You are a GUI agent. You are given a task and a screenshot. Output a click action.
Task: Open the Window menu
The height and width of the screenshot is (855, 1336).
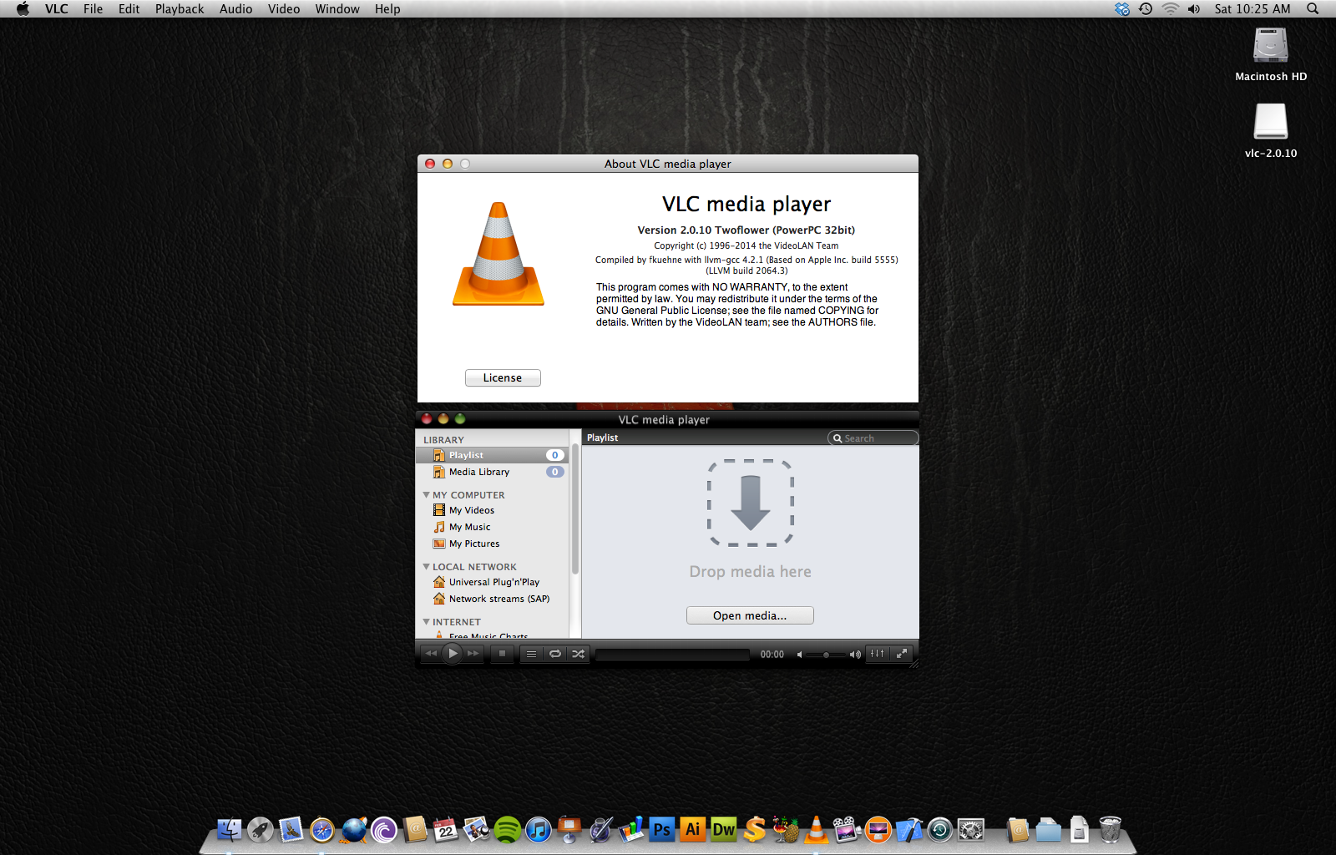[337, 9]
